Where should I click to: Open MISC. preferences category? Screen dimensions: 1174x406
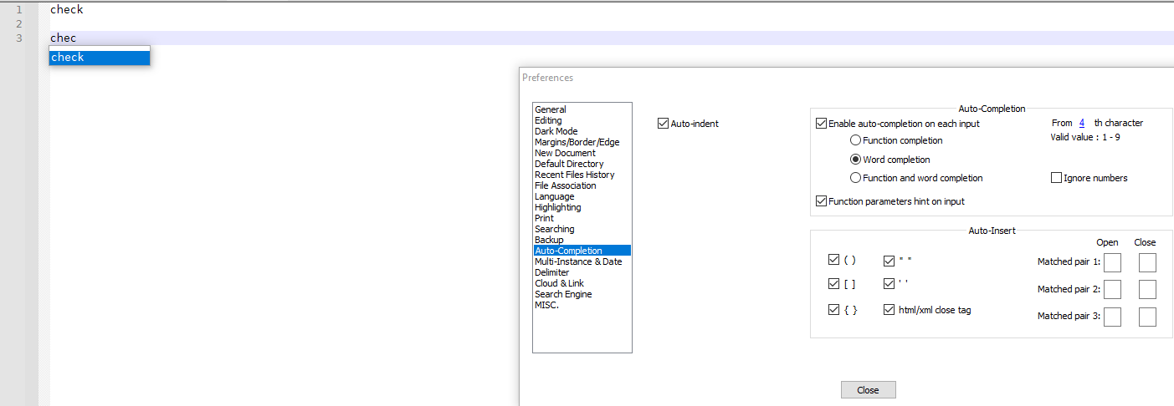click(547, 305)
